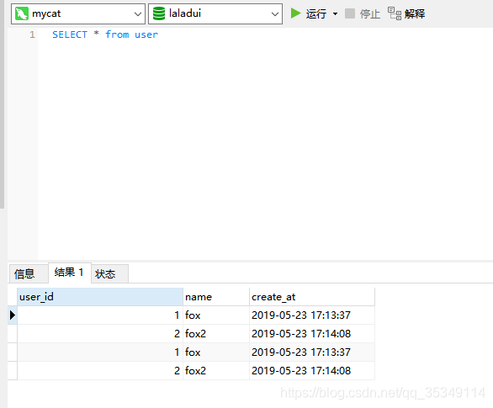Run the query with 运行
This screenshot has height=408, width=493.
pos(316,13)
